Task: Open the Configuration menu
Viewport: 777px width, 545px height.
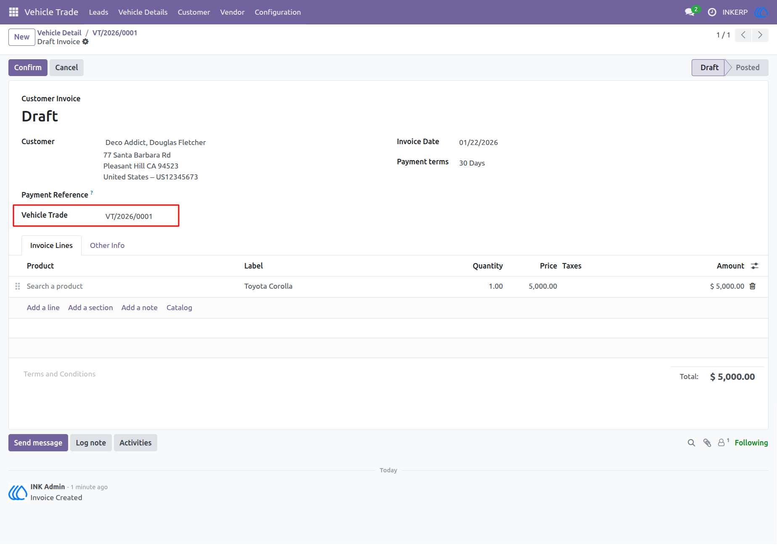Action: click(x=278, y=12)
